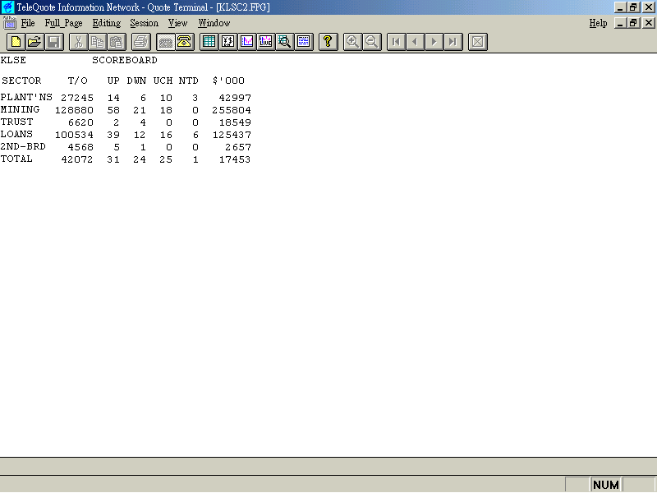
Task: Click the Zoom out magnifier icon
Action: point(372,42)
